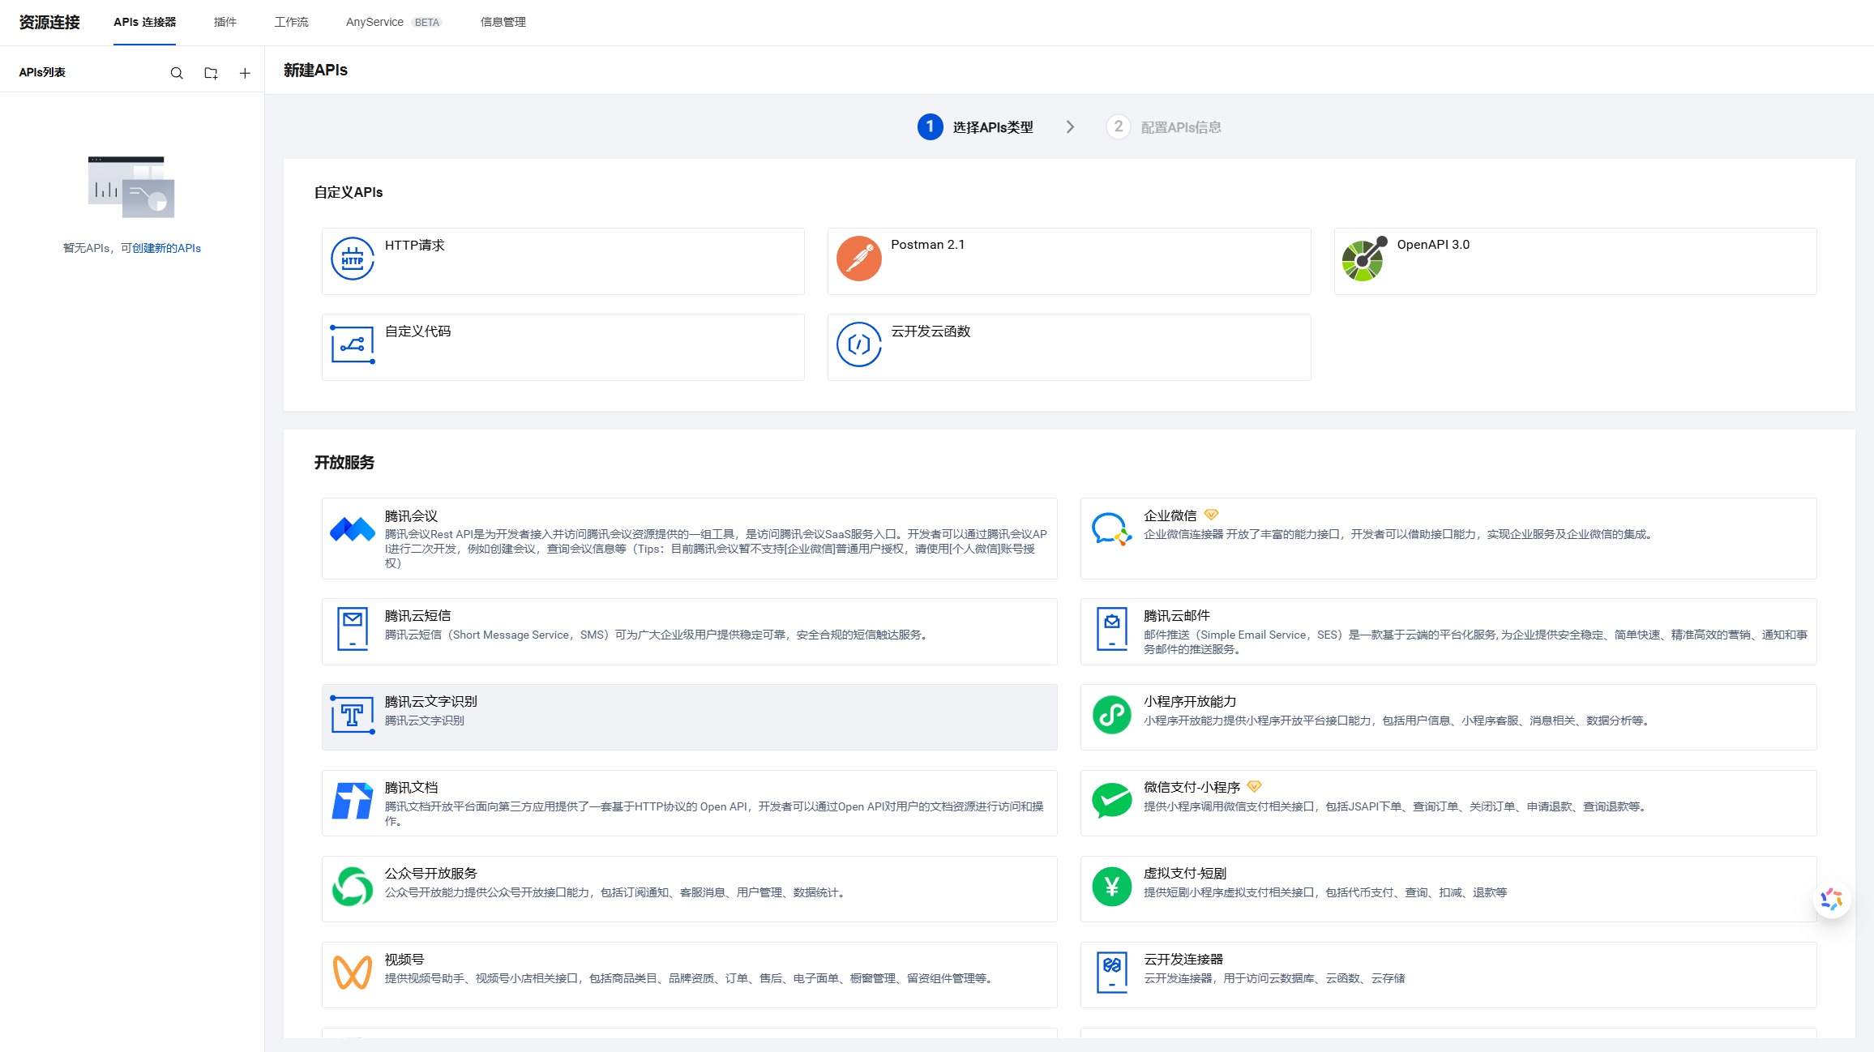Click the 企业微信 title text
Screen dimensions: 1874x1052
[1170, 515]
